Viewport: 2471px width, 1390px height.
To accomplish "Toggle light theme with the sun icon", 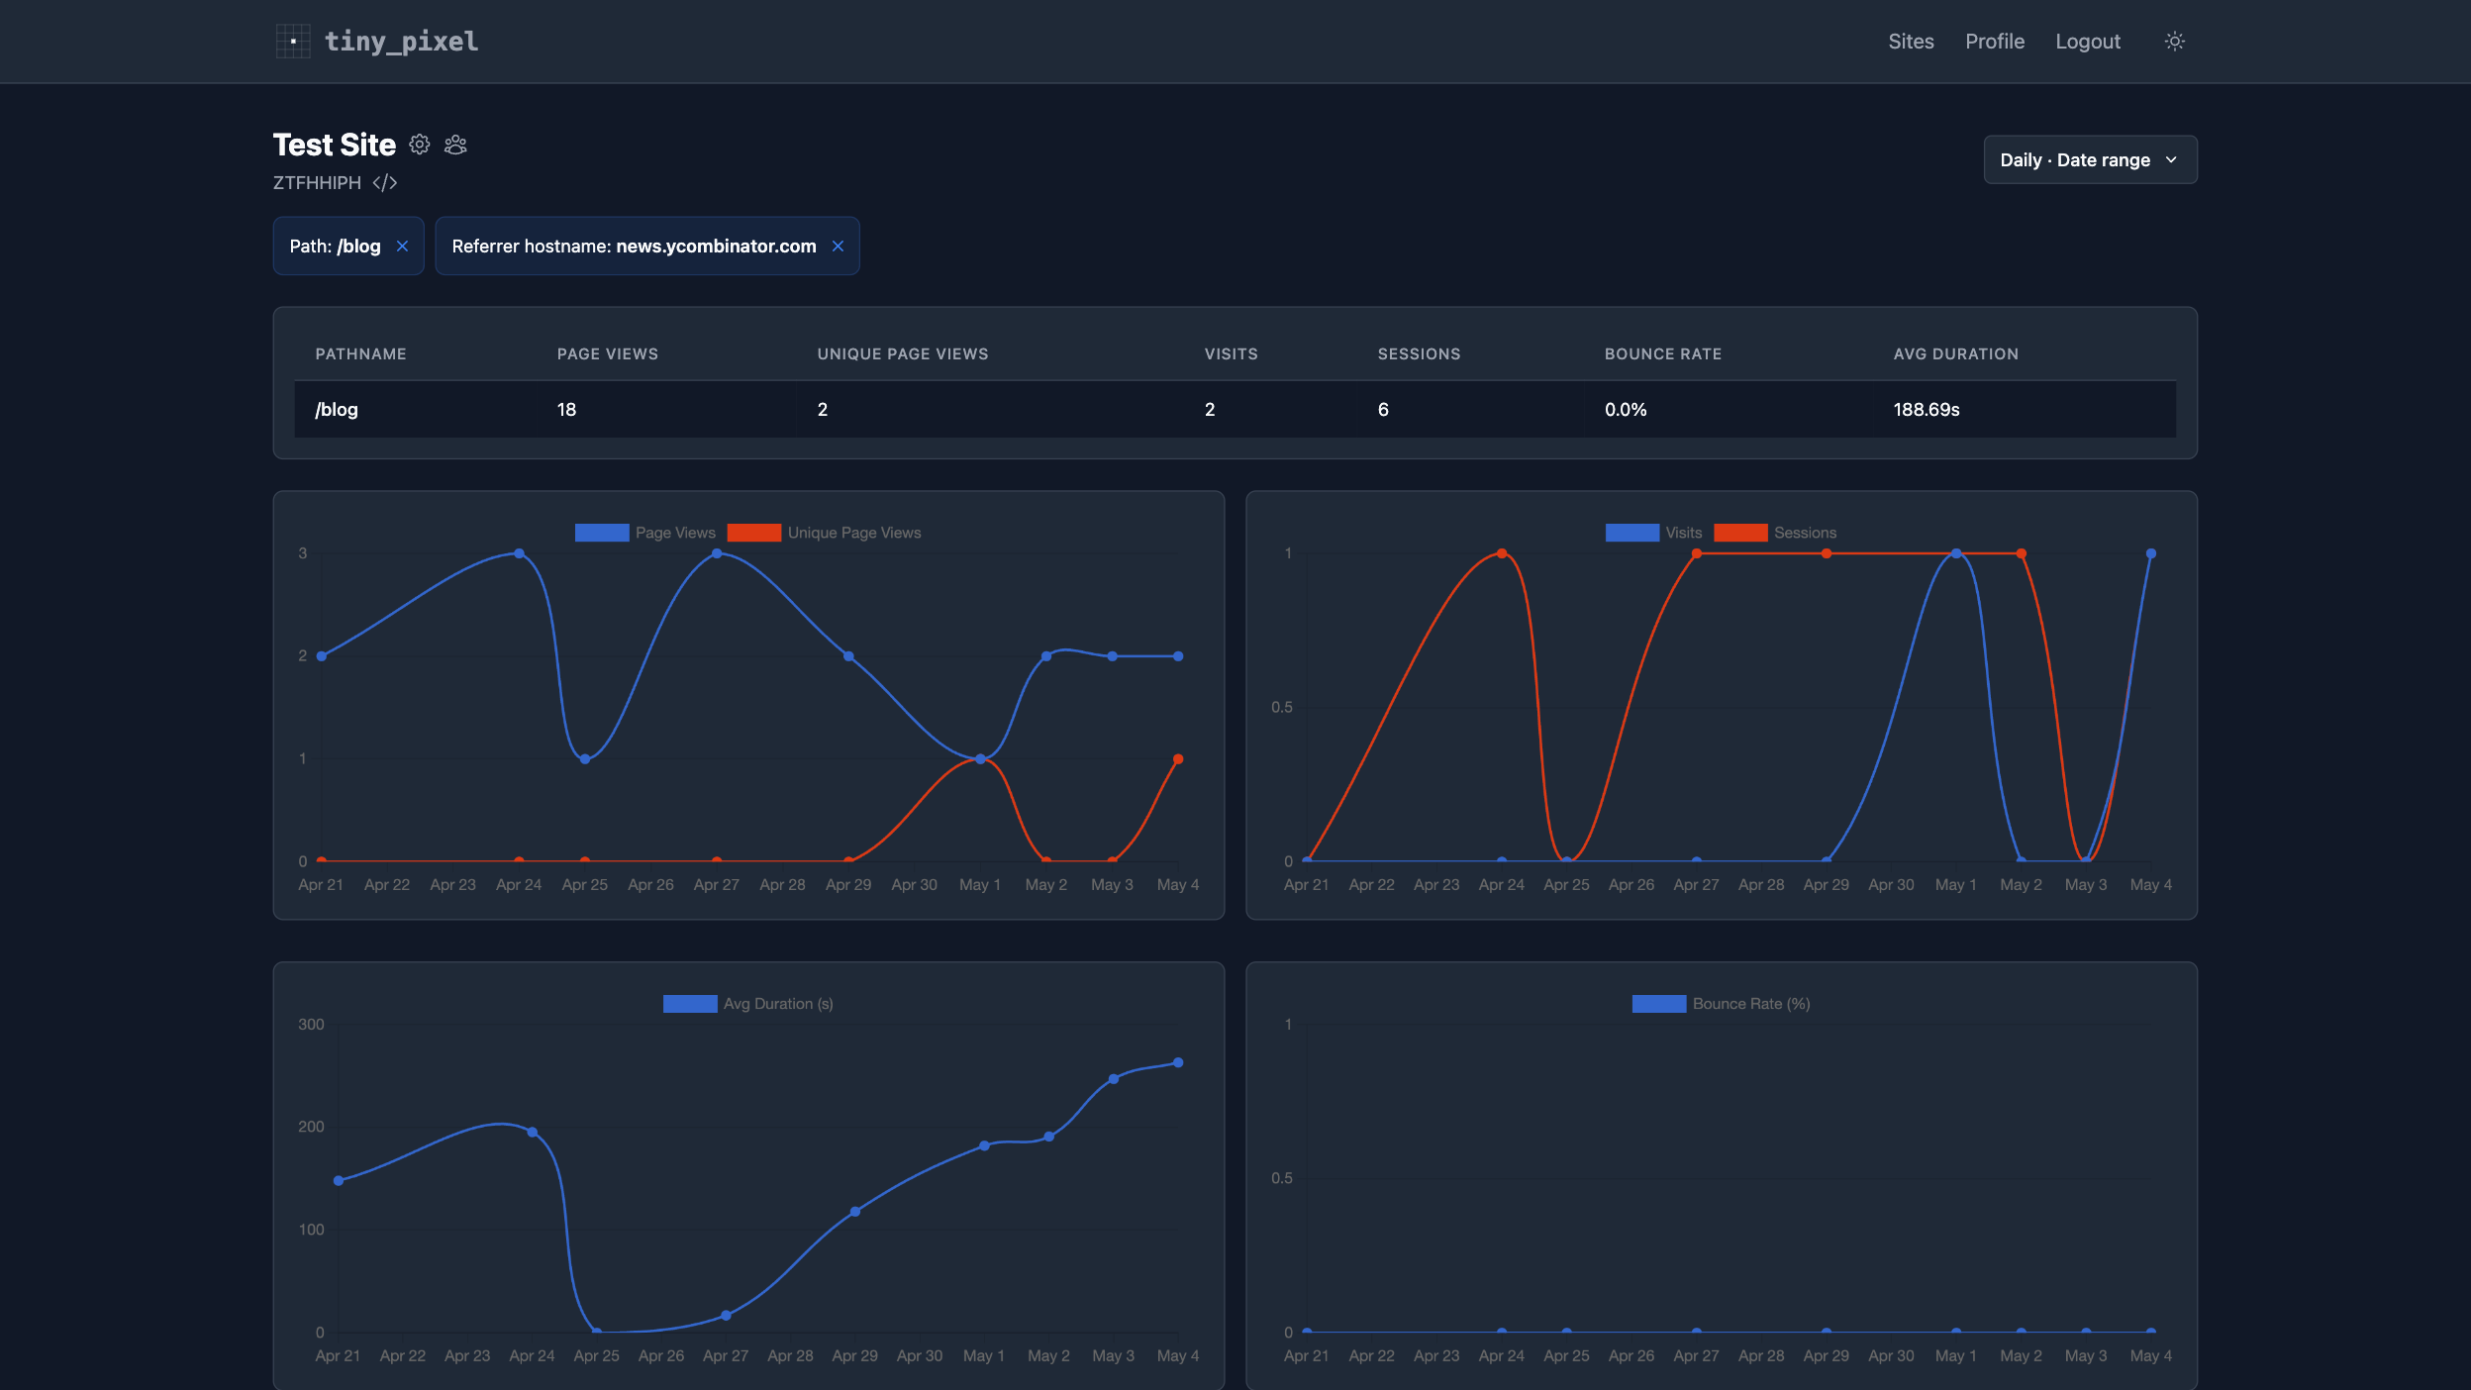I will point(2175,42).
